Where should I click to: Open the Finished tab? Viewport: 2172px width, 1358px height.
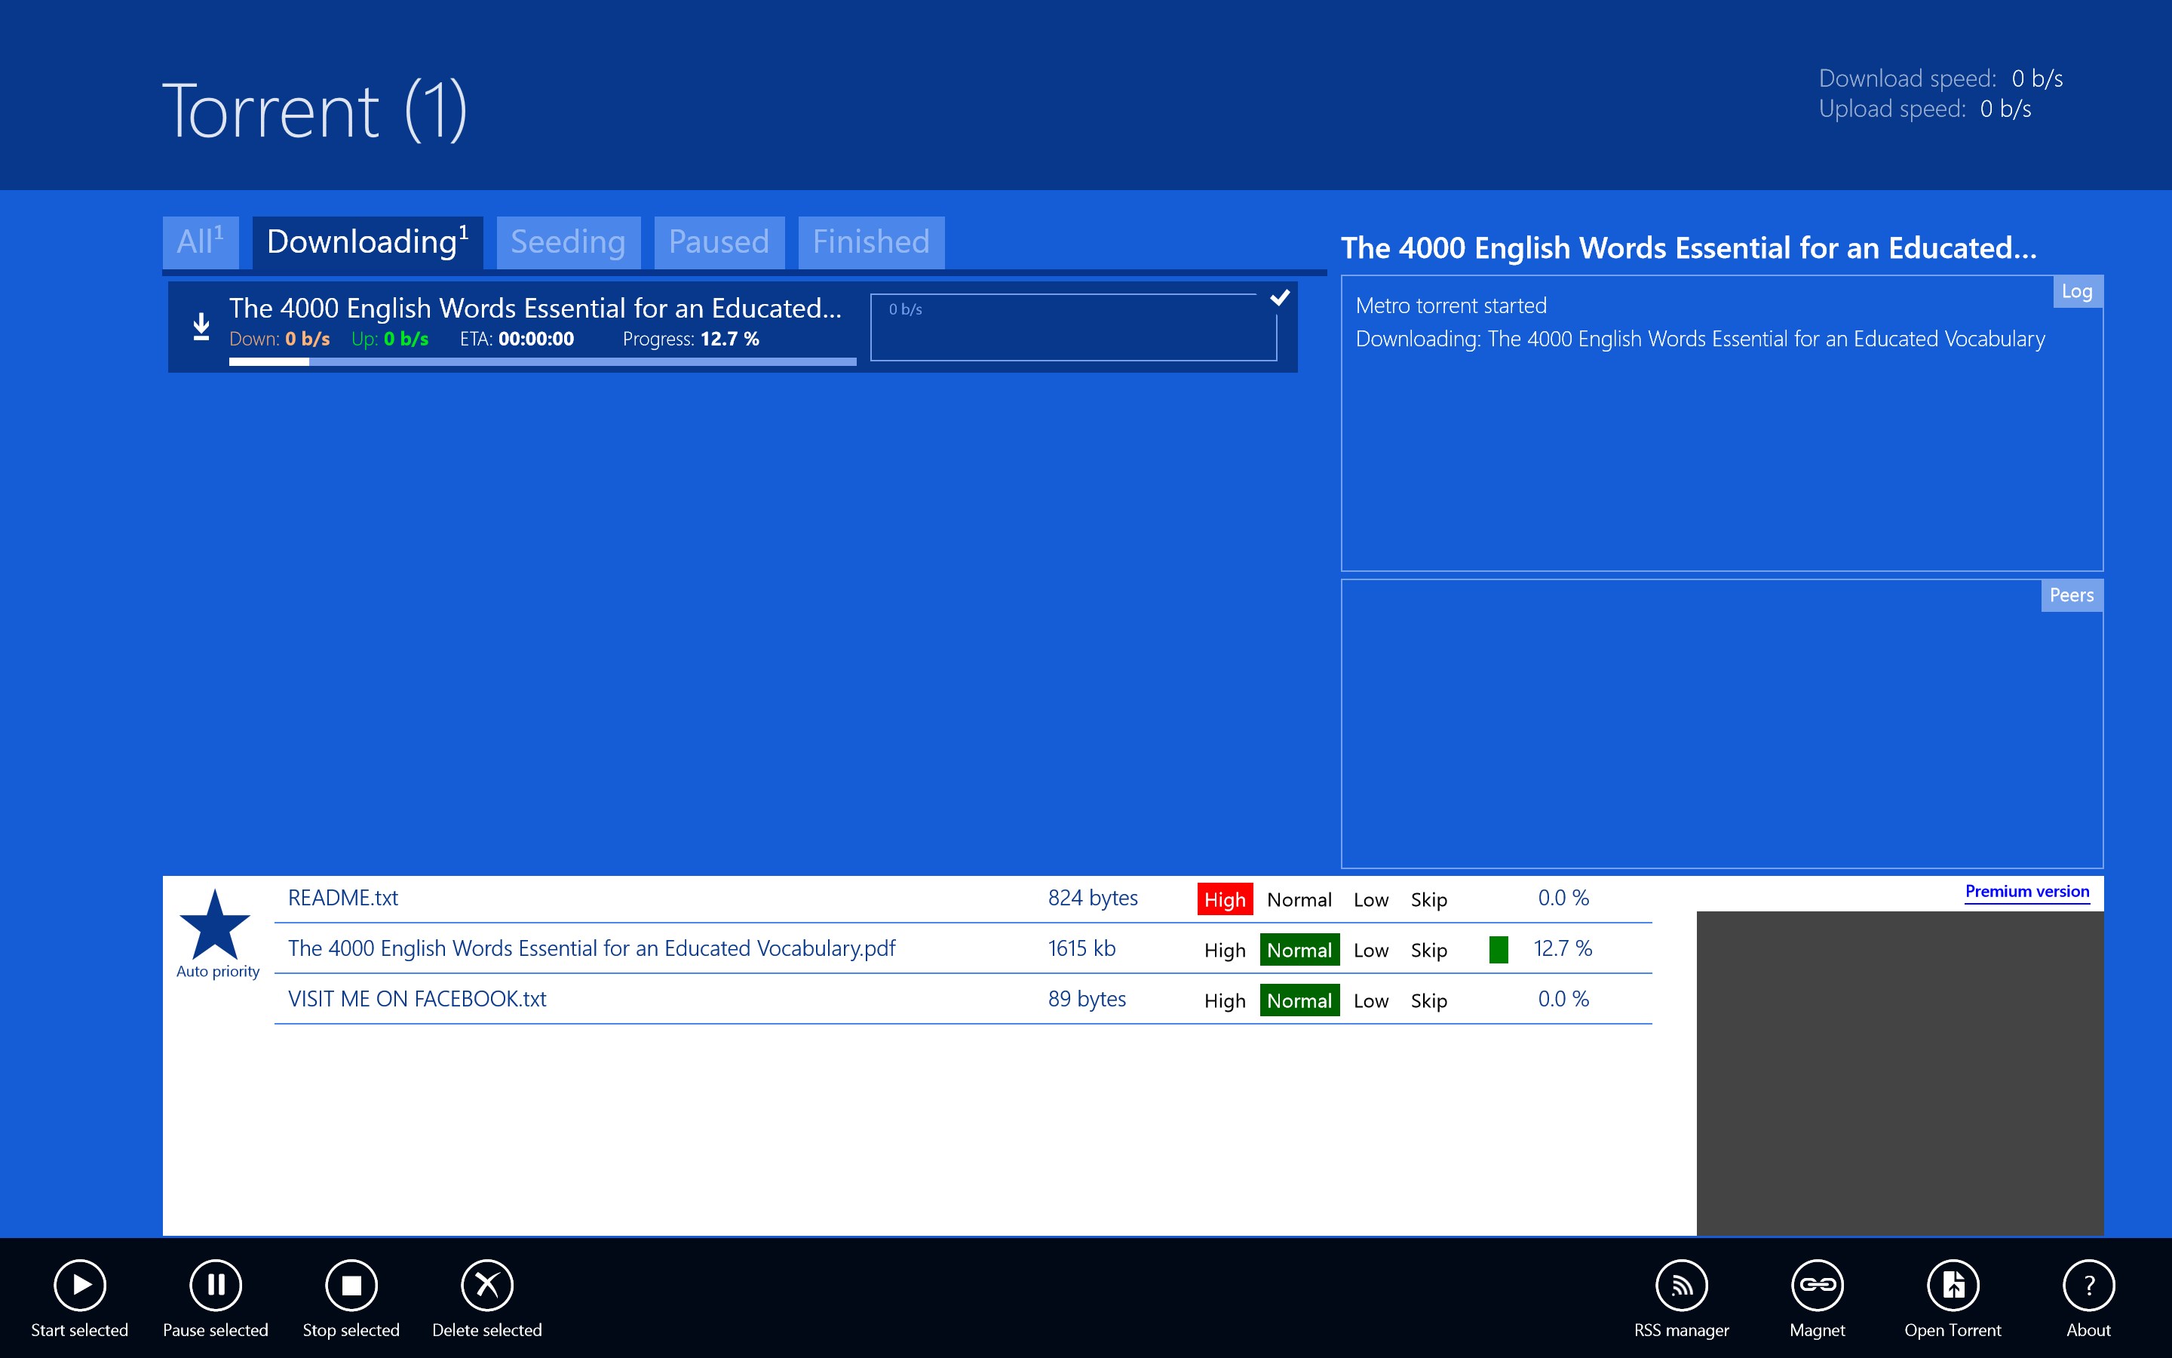(x=870, y=241)
